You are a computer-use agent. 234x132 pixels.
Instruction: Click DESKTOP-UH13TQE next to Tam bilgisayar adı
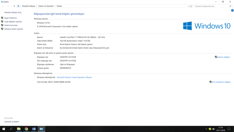click(x=68, y=61)
